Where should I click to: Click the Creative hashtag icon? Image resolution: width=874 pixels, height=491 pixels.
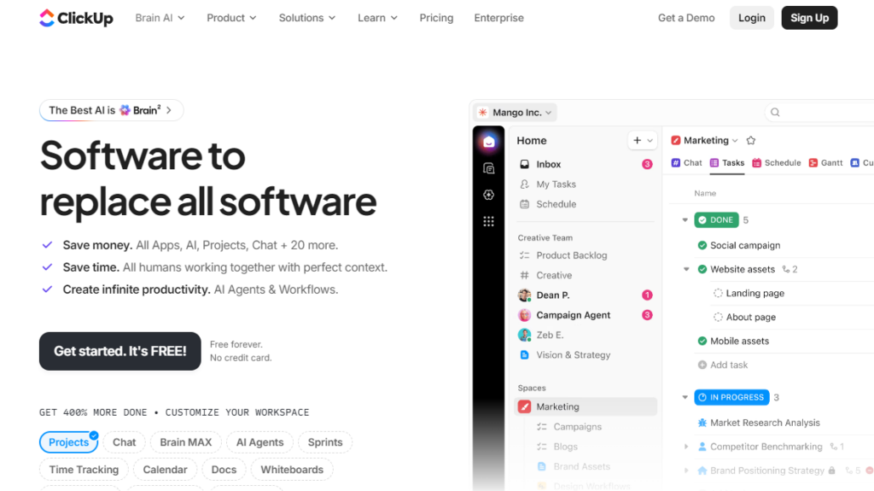coord(525,275)
